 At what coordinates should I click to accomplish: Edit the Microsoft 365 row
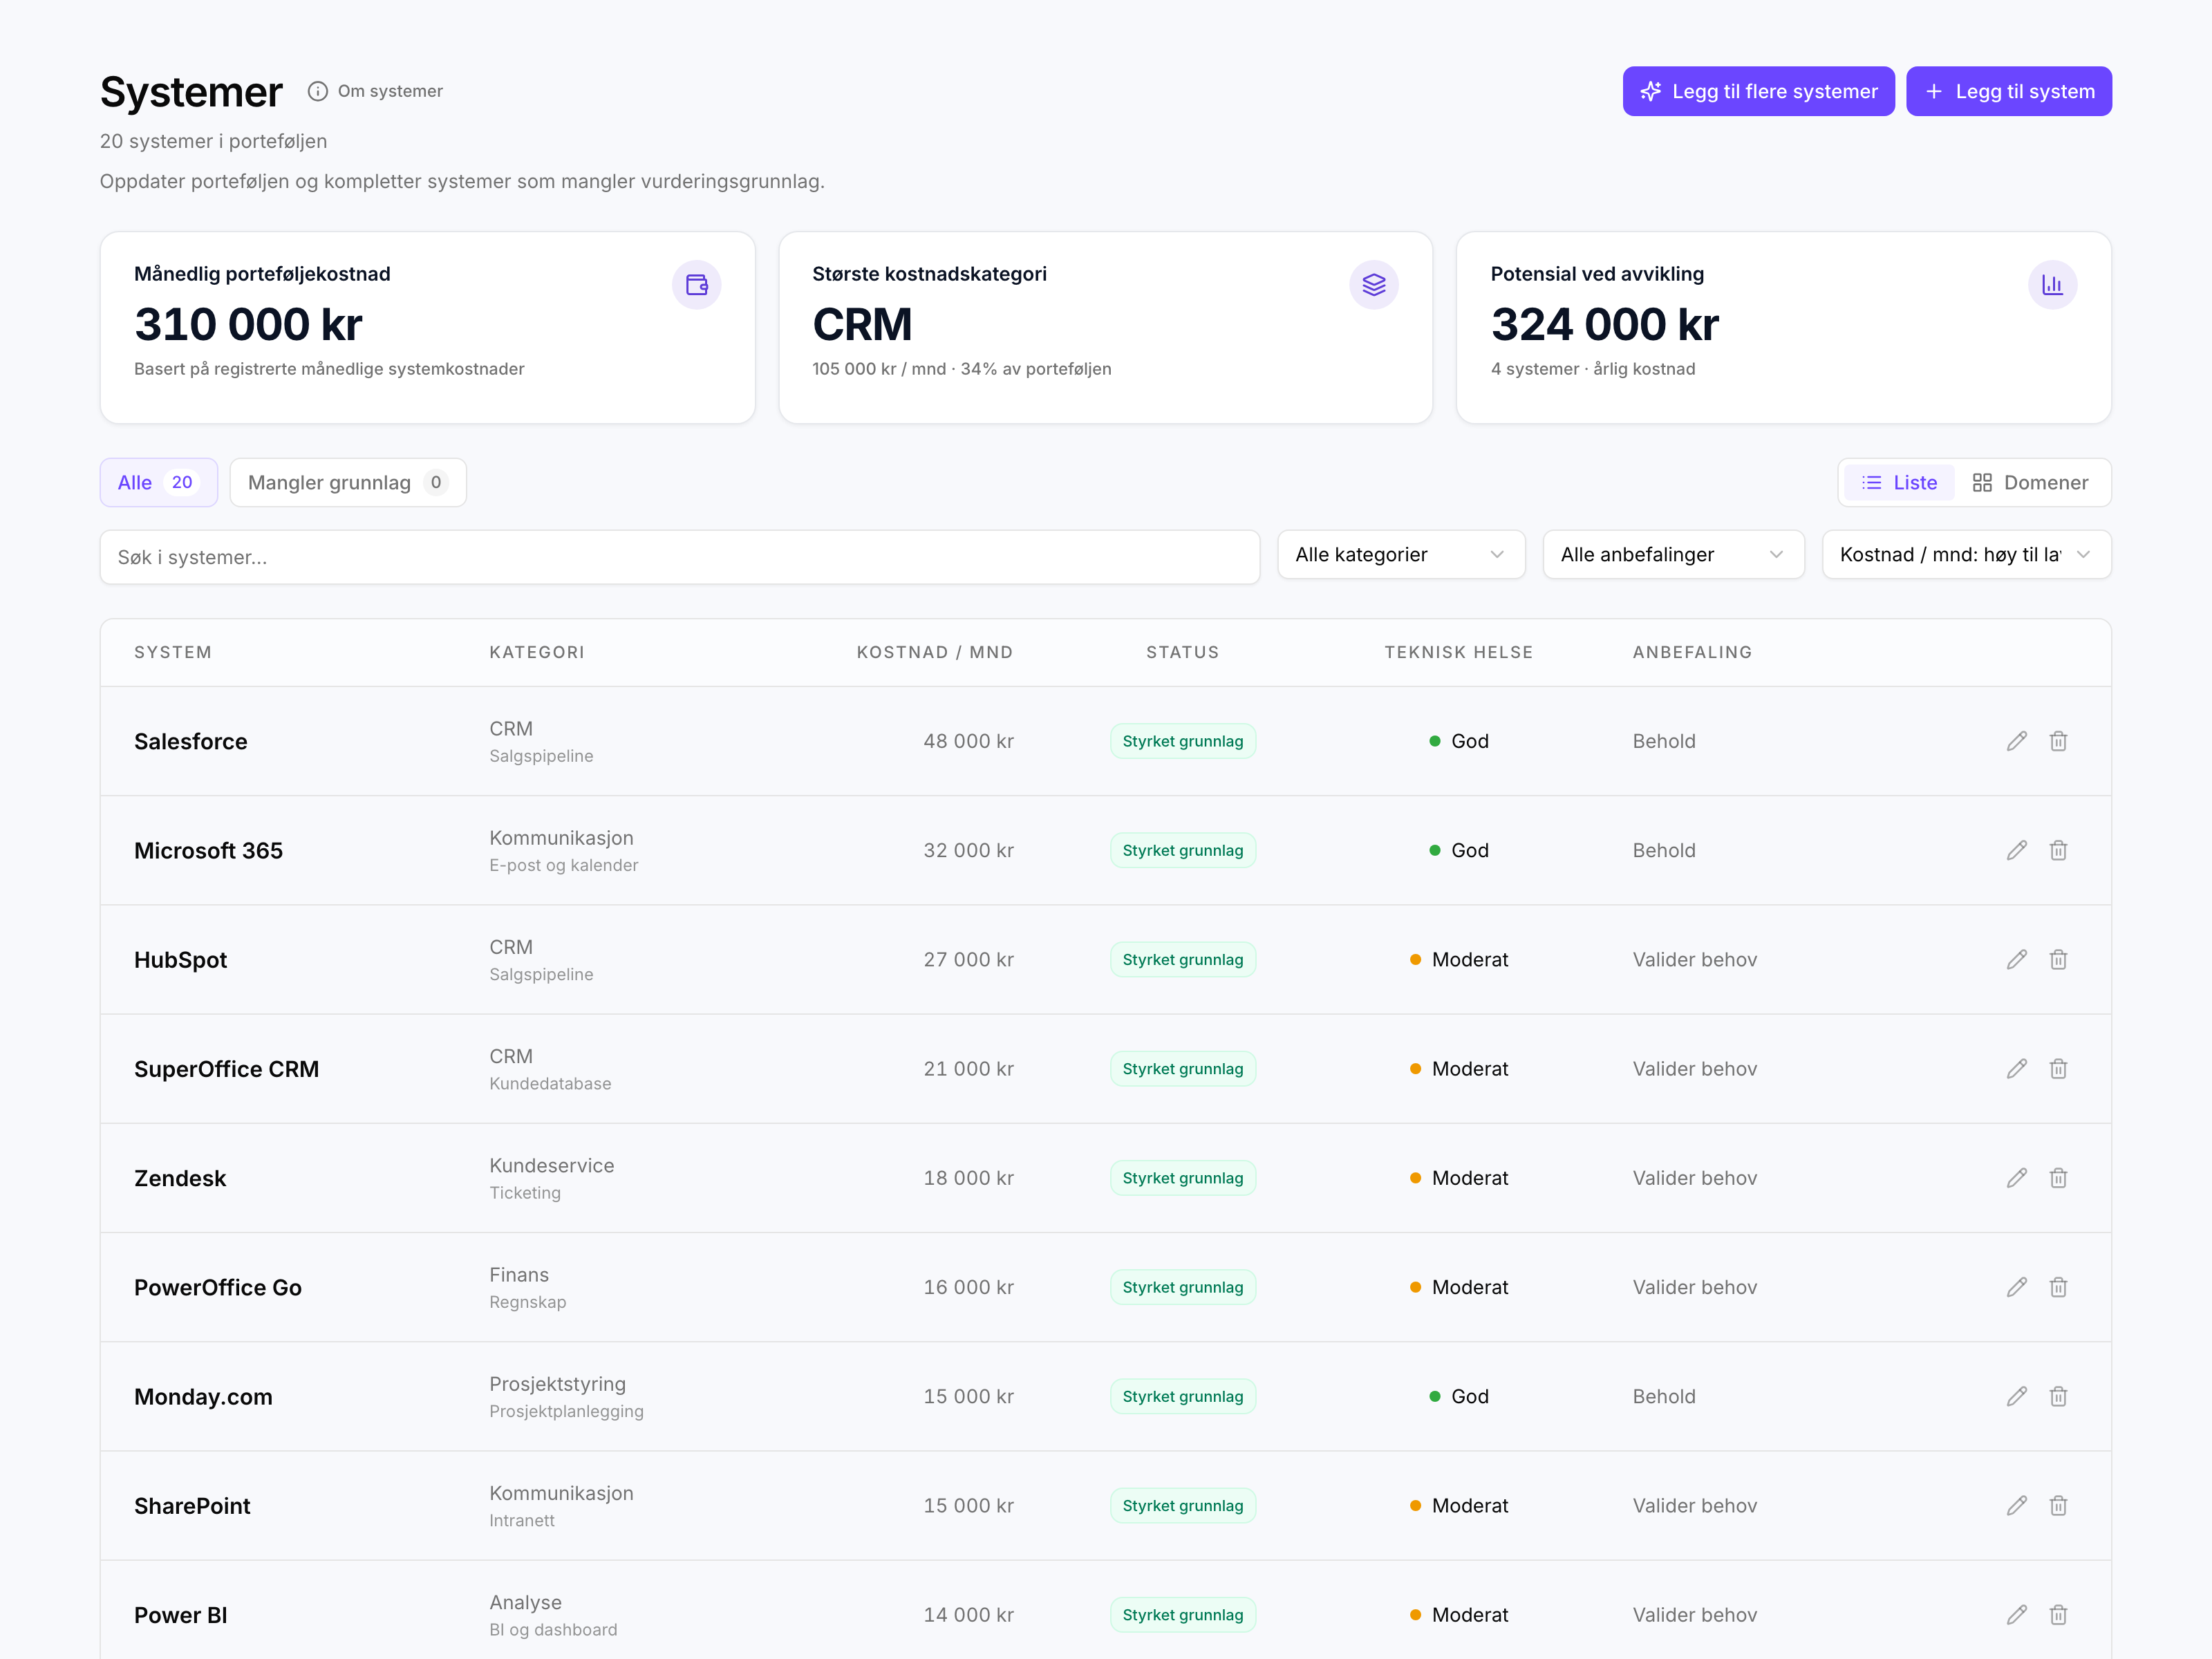click(x=2016, y=850)
